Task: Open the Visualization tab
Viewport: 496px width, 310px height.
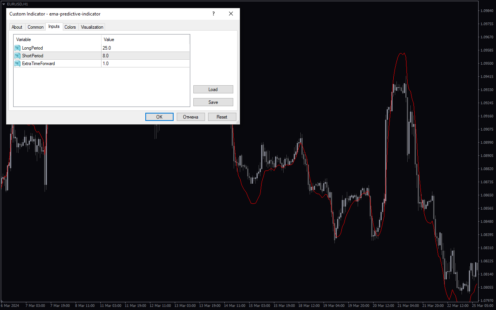Action: pos(92,27)
